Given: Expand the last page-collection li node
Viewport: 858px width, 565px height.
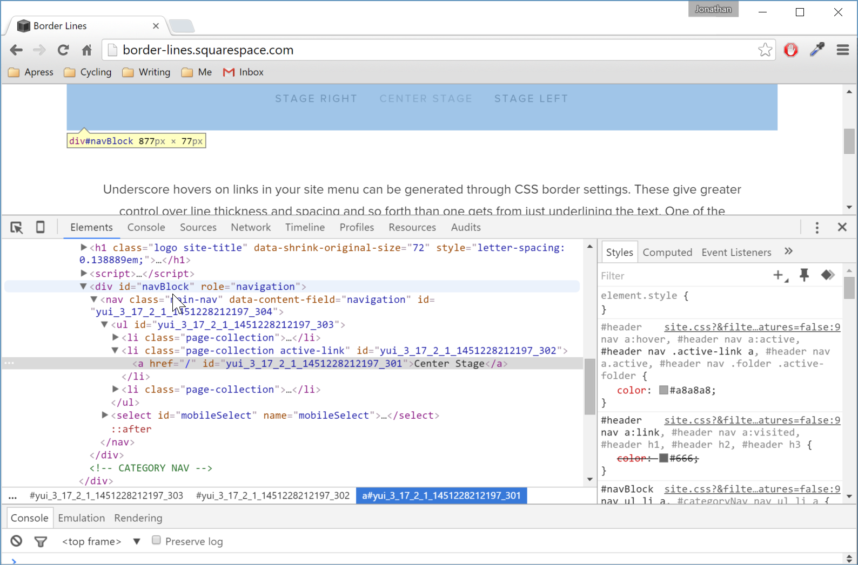Looking at the screenshot, I should (115, 389).
